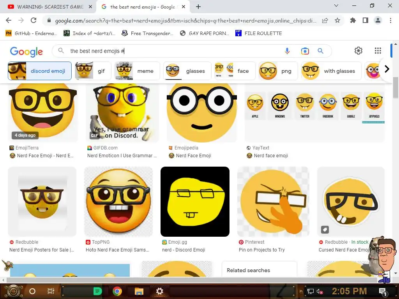Open Settings gear on taskbar
The height and width of the screenshot is (299, 399).
(x=159, y=291)
